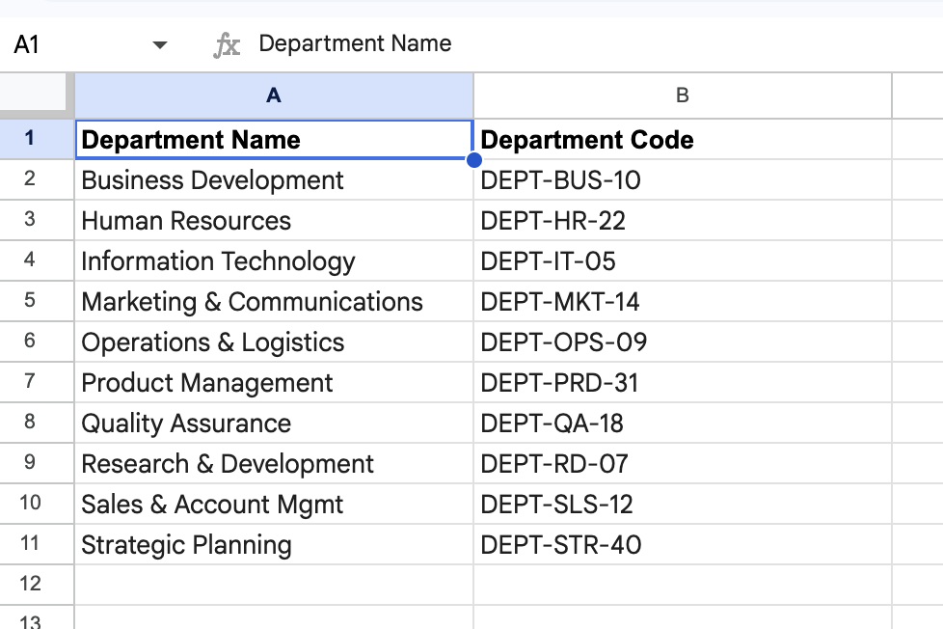Click the select-all corner box

point(37,95)
